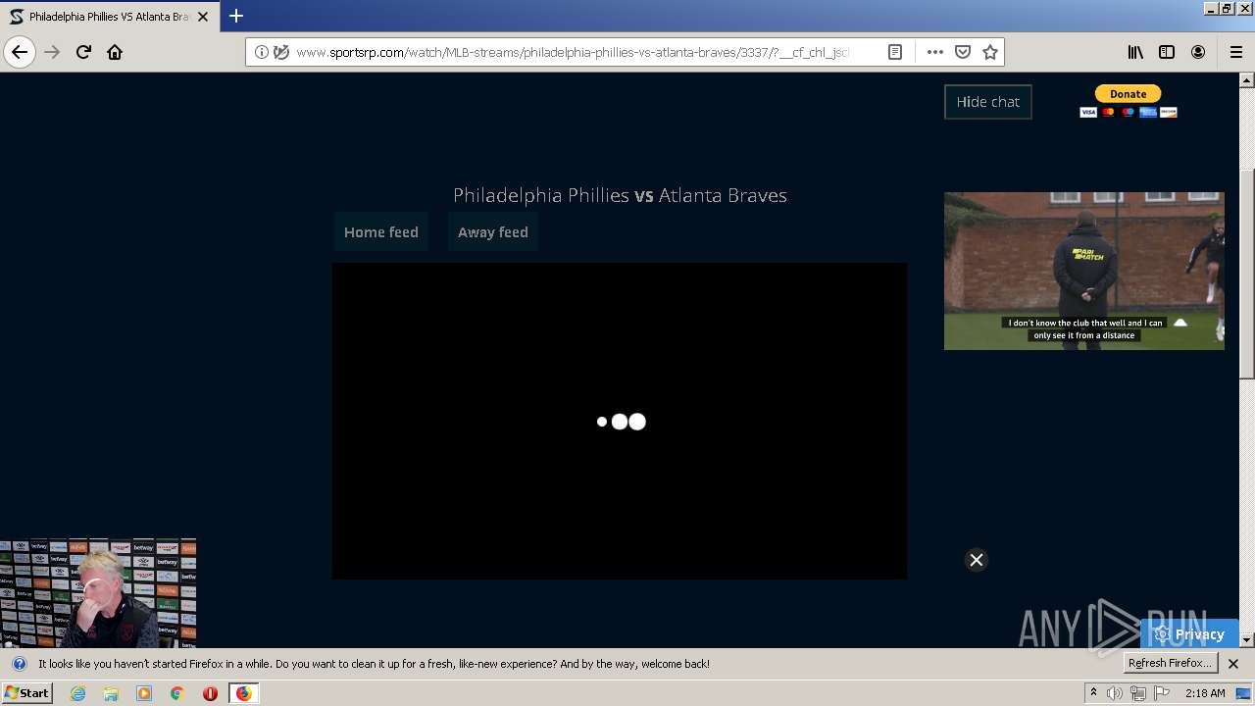This screenshot has width=1255, height=706.
Task: Open the network status tray icon
Action: click(x=1138, y=693)
